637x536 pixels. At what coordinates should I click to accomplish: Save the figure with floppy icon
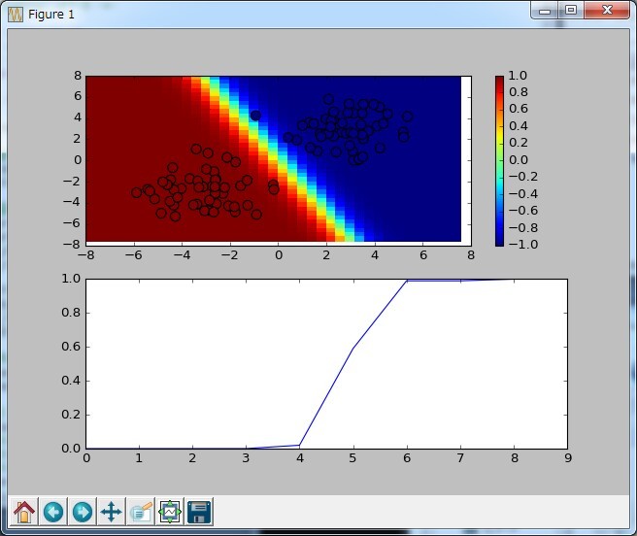click(x=199, y=511)
